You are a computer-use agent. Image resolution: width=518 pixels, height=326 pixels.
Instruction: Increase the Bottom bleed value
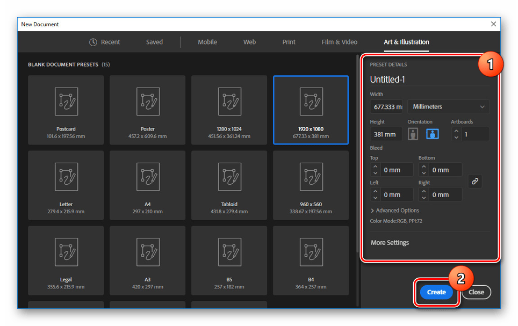pyautogui.click(x=424, y=166)
